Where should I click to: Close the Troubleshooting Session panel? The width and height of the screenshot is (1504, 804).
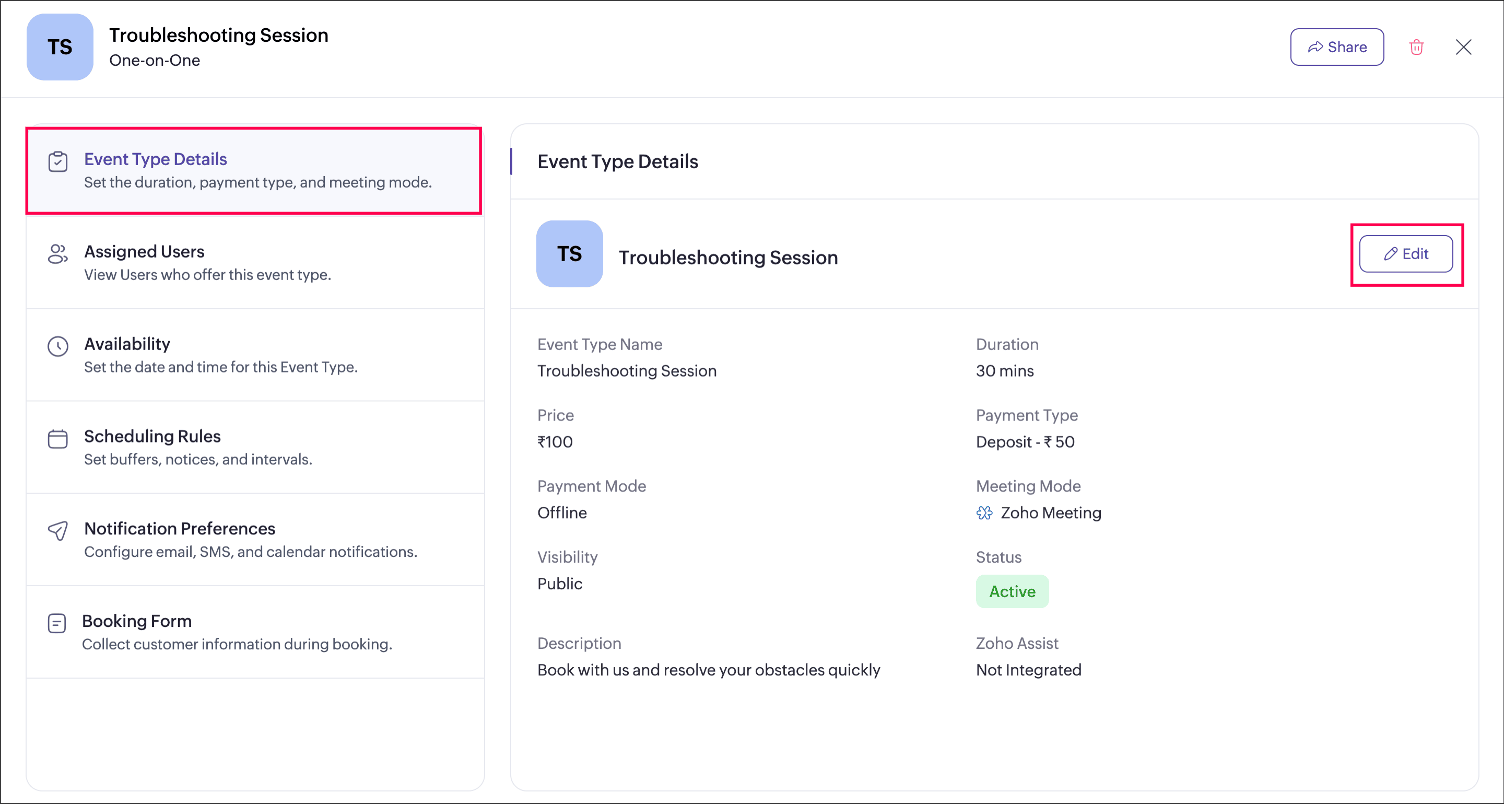coord(1463,48)
